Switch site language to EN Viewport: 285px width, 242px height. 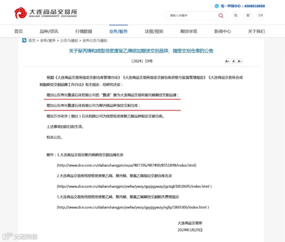pos(261,15)
